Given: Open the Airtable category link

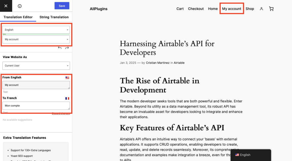Looking at the screenshot, I should tap(179, 63).
